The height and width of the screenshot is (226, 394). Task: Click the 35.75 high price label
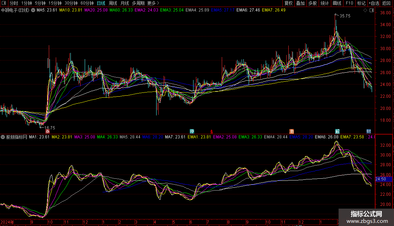click(x=345, y=16)
